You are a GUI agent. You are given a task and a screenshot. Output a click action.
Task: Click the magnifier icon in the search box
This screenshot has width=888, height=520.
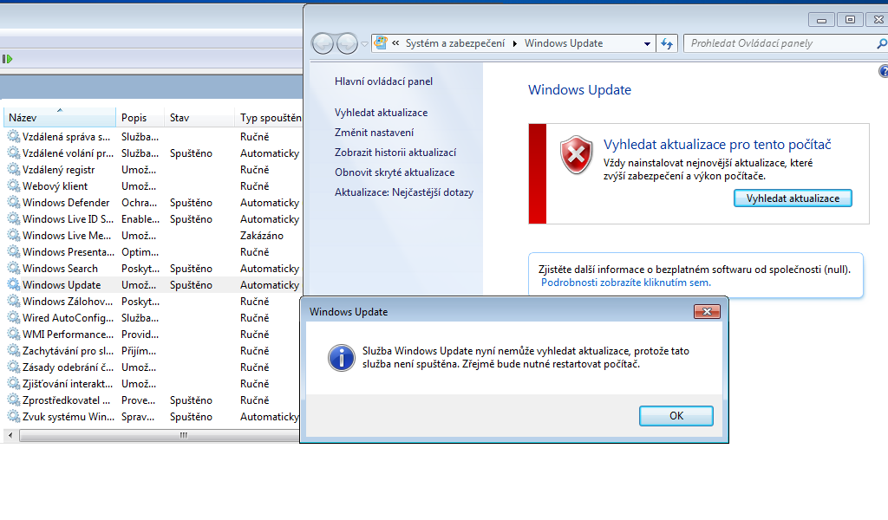881,43
